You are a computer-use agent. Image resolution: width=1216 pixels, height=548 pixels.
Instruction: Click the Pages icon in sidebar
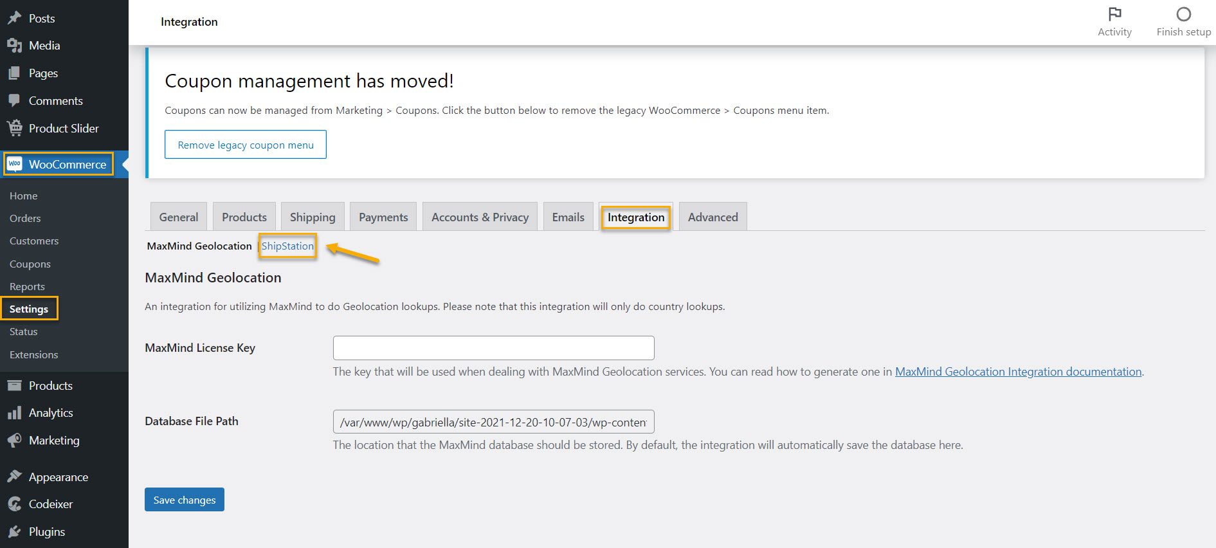(x=14, y=73)
